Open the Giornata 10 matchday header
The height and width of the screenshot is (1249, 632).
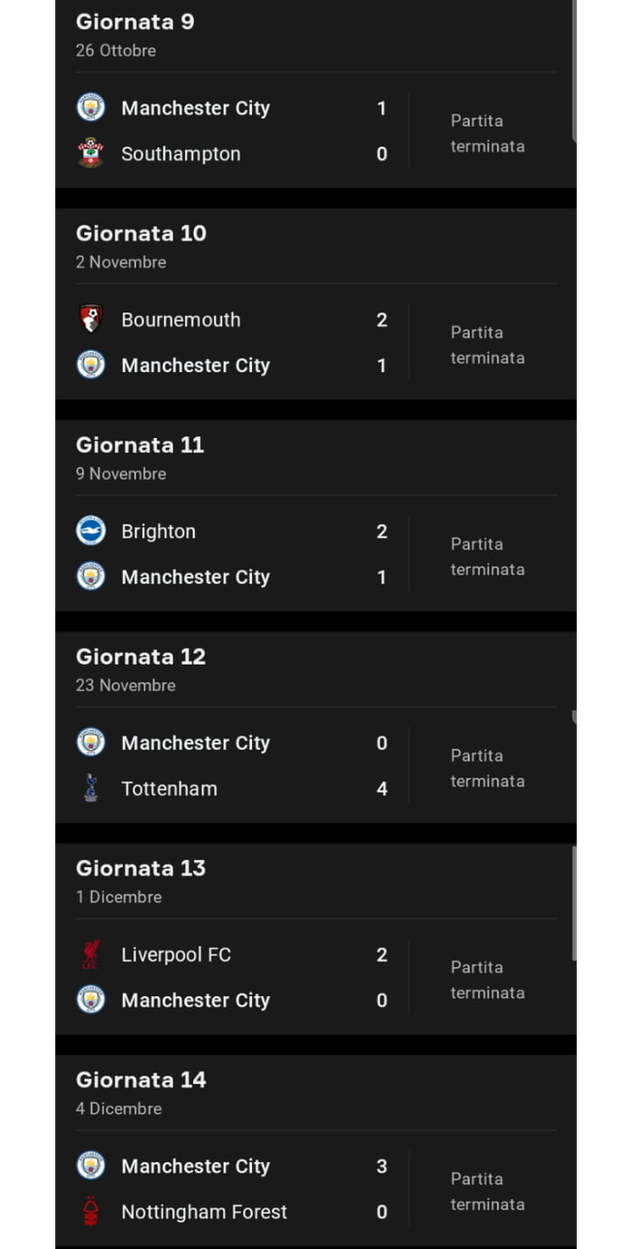[x=141, y=233]
